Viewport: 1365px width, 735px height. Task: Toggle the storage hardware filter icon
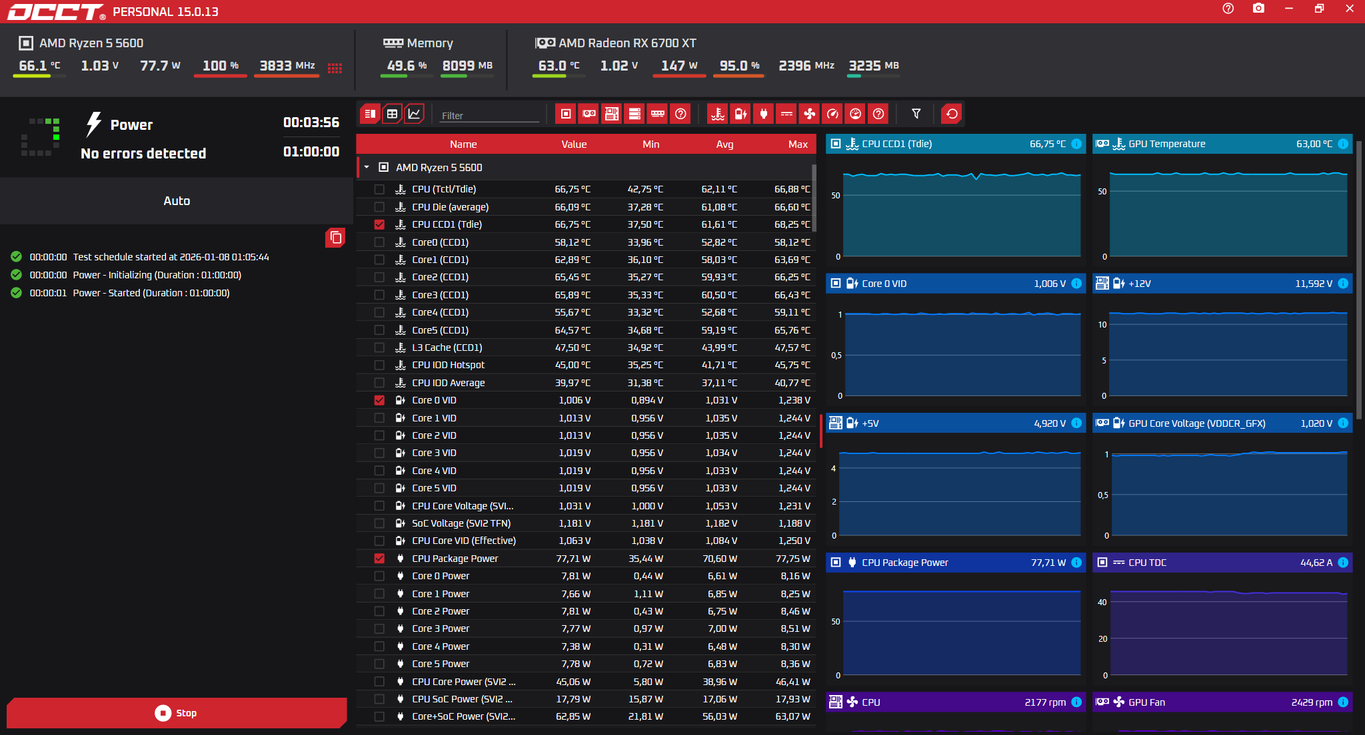coord(635,114)
